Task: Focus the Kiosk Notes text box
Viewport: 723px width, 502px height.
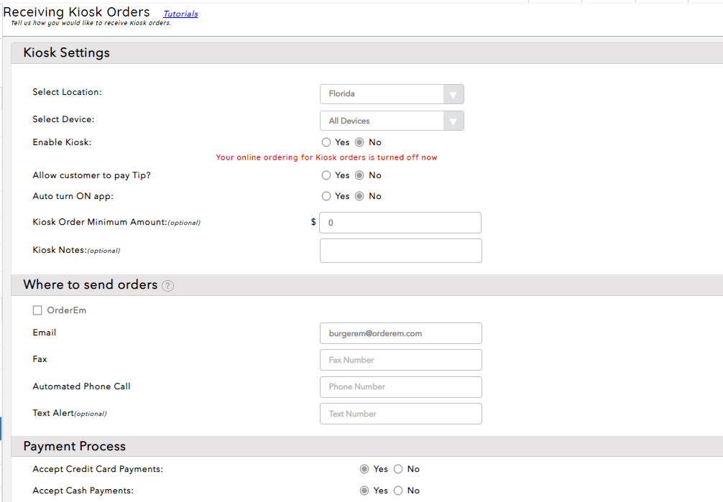Action: pos(400,251)
